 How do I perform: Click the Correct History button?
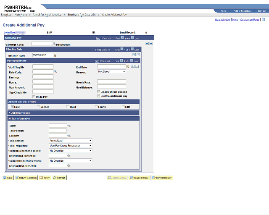pos(162,178)
